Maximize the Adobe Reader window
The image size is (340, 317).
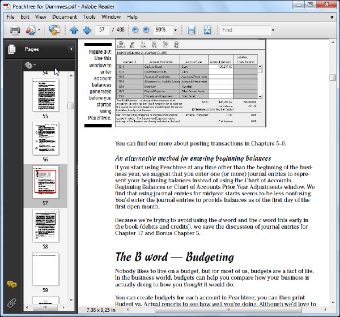[311, 5]
